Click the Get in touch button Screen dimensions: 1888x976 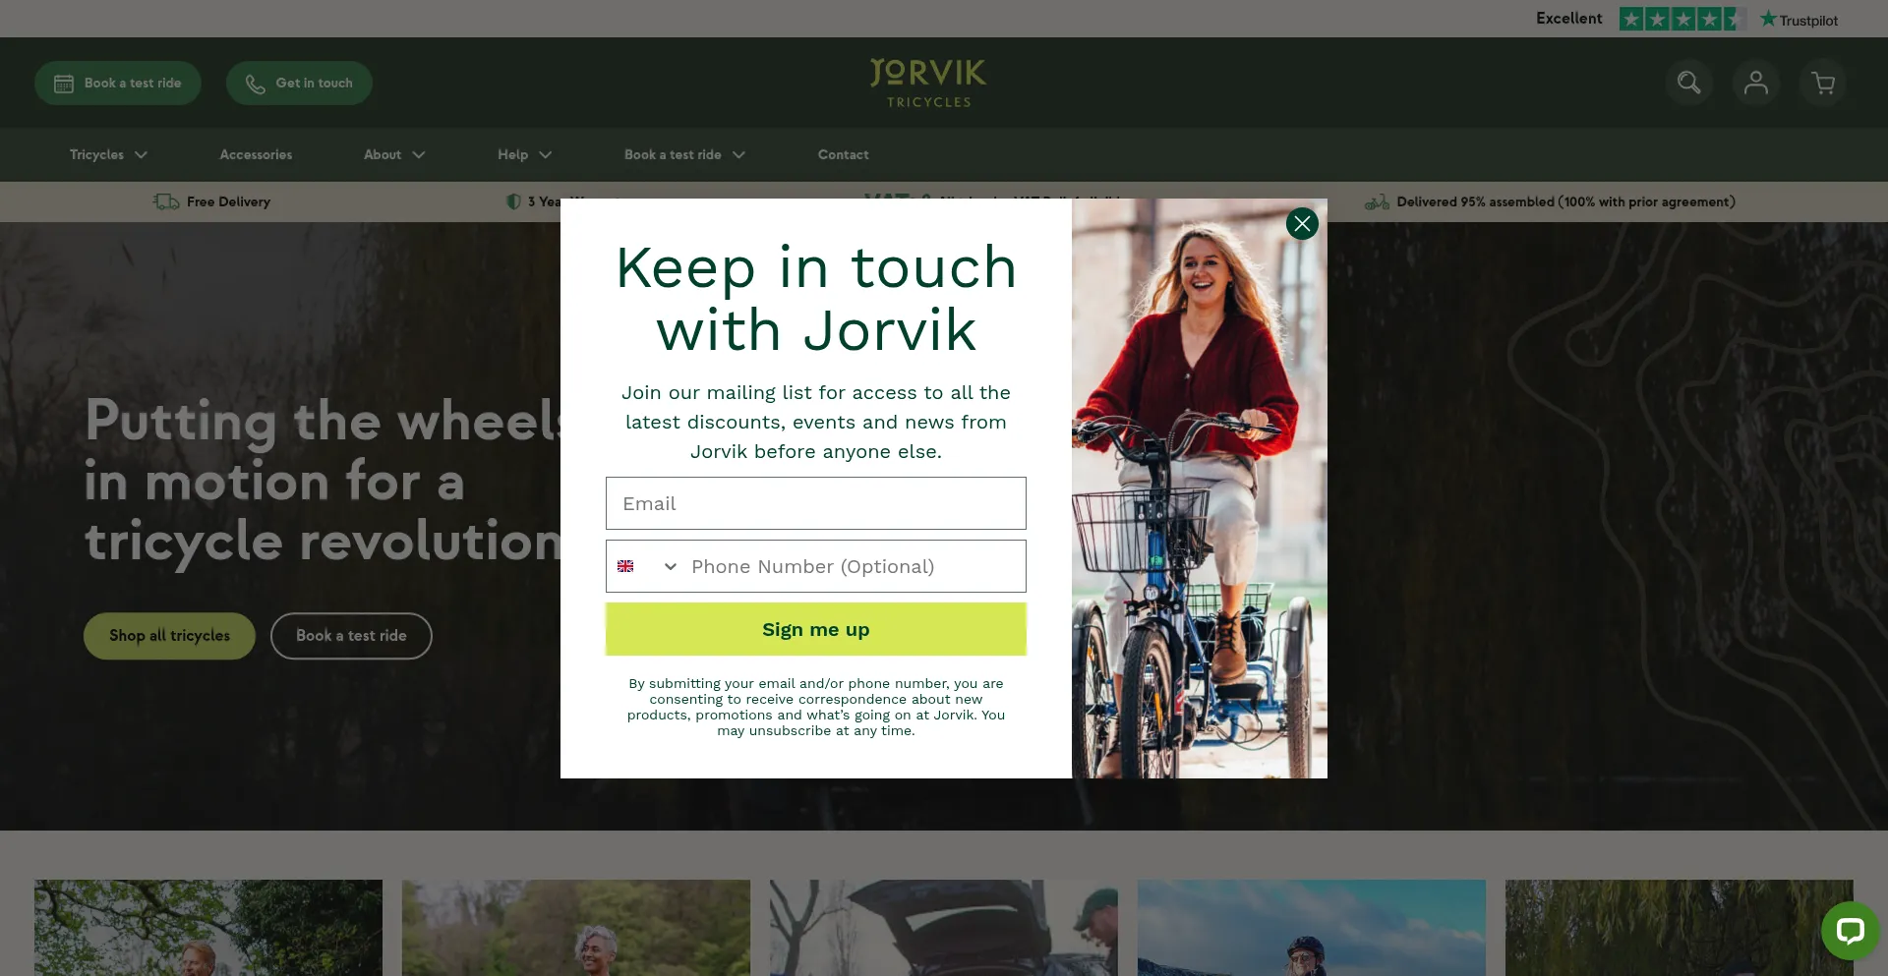click(x=299, y=83)
